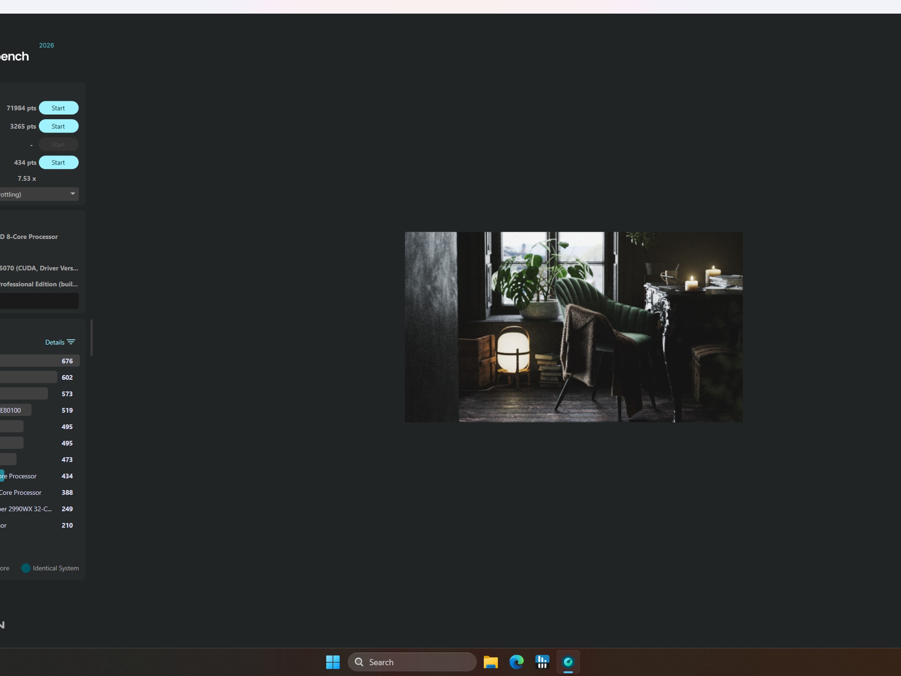Start the benchmark scoring 71984 pts
Screen dimensions: 901x676
pos(59,108)
